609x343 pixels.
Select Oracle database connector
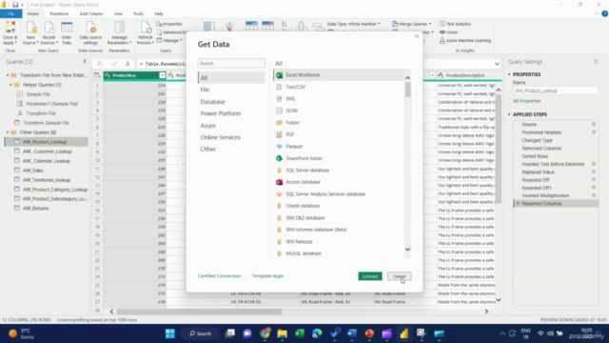click(303, 206)
